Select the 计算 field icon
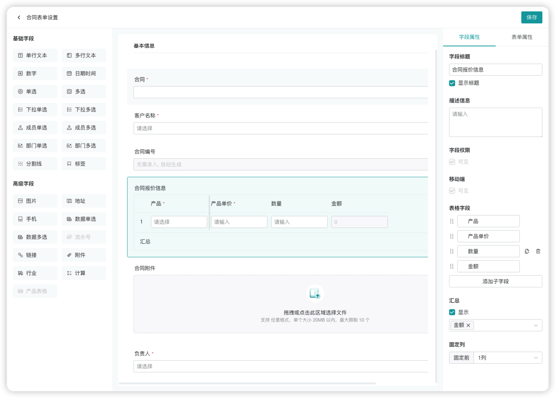Screen dimensions: 556x398 pos(84,273)
